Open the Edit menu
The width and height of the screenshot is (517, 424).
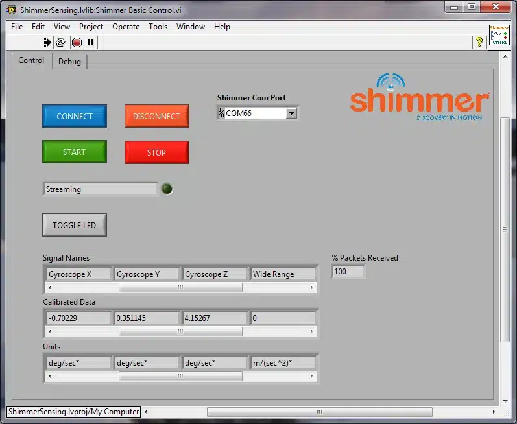pos(38,27)
